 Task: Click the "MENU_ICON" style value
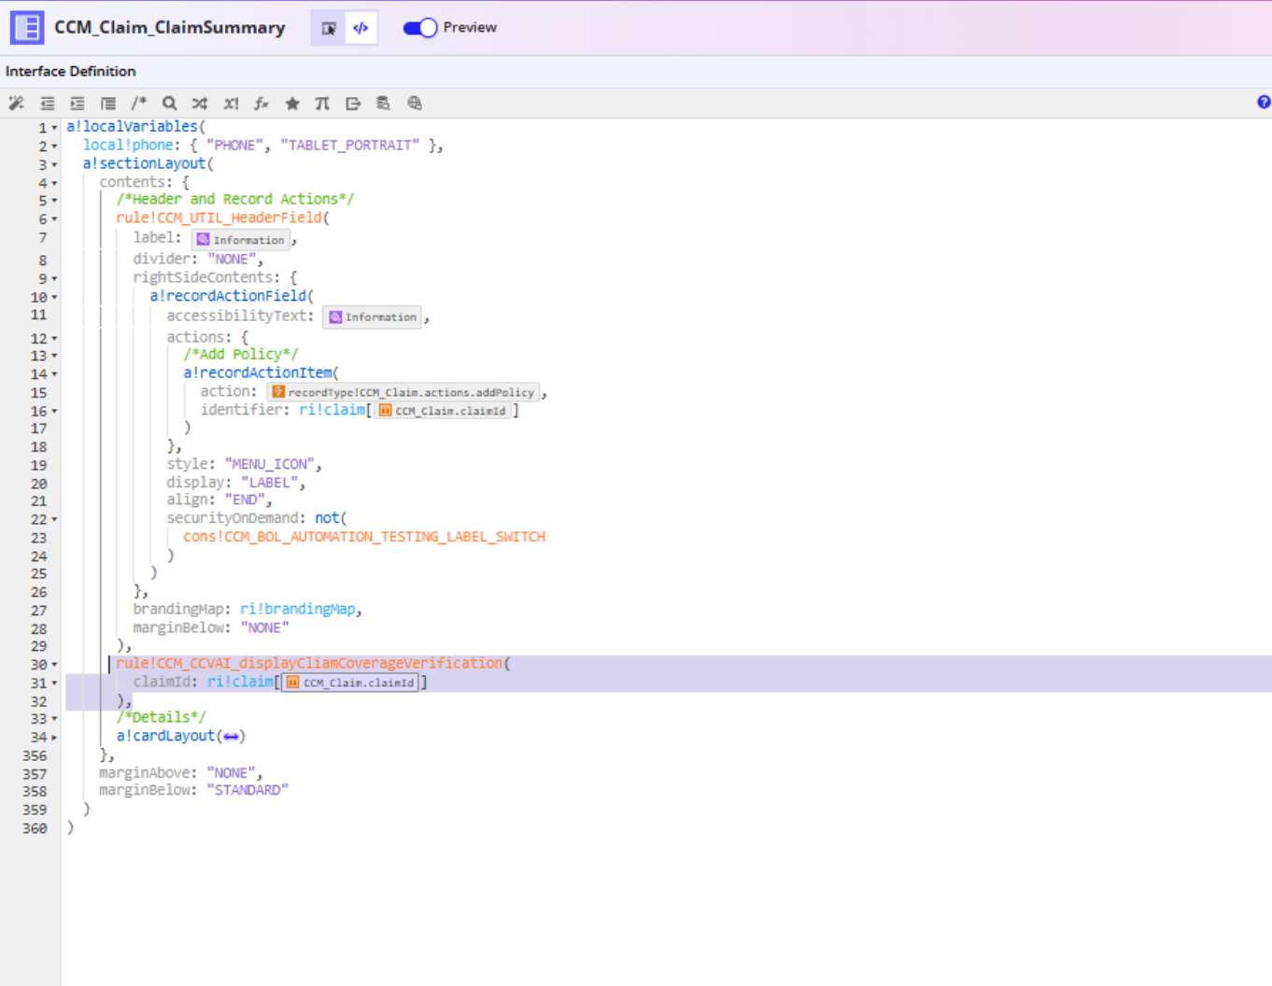coord(271,464)
